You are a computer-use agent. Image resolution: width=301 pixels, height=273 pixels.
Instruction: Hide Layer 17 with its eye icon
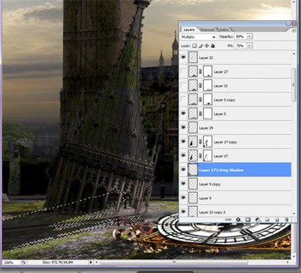click(183, 156)
